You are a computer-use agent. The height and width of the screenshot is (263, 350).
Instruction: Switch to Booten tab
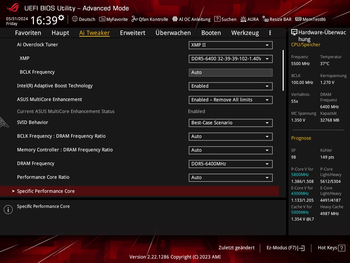[x=211, y=33]
